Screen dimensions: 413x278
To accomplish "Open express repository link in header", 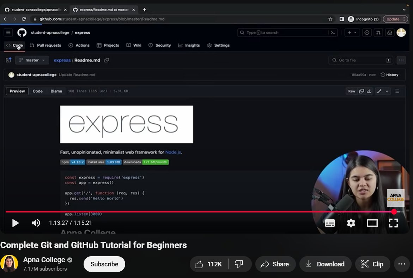I will pos(83,33).
